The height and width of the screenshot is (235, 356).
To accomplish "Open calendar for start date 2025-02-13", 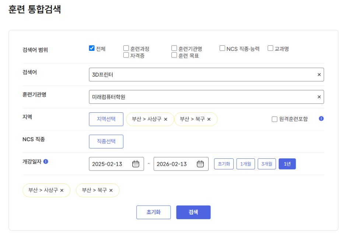I will [x=136, y=164].
